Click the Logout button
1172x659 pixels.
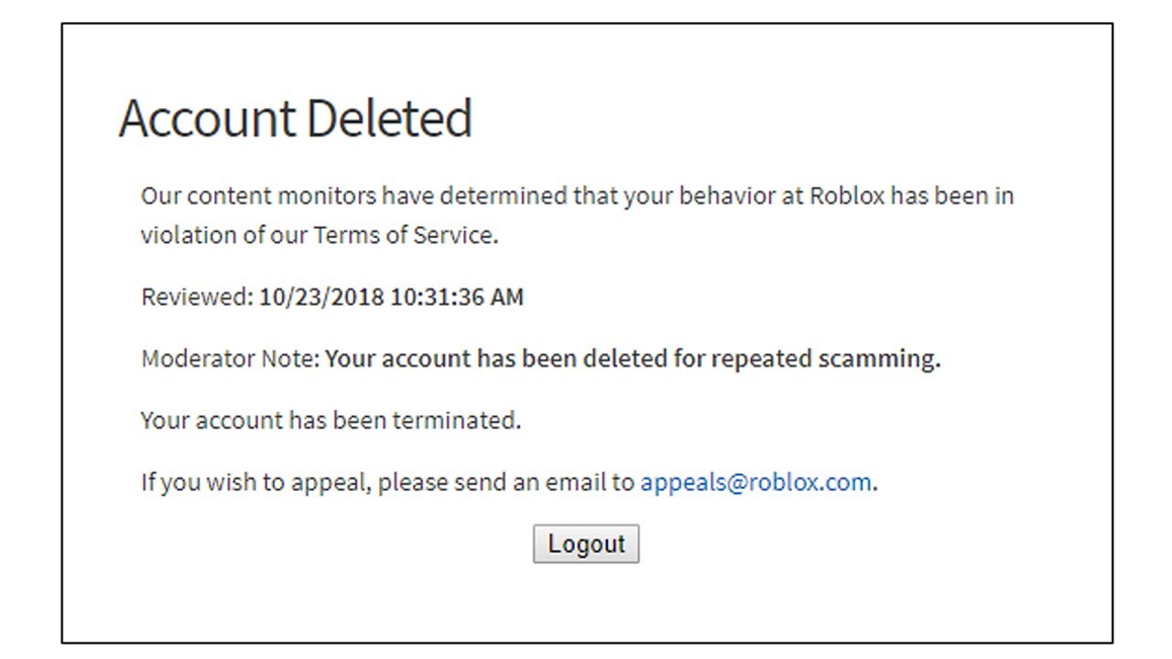586,544
